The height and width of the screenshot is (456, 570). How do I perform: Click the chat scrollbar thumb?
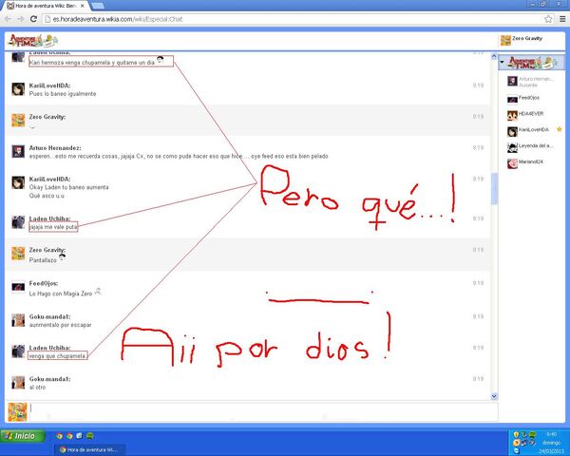coord(494,189)
